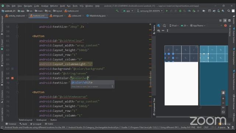Open the VCS menu

click(81, 6)
